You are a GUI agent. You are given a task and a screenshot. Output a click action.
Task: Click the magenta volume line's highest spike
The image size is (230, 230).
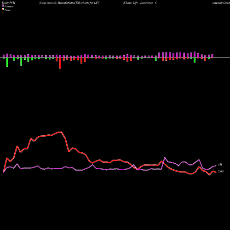[165, 158]
